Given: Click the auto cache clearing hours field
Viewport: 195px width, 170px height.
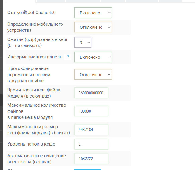Looking at the screenshot, I should tap(91, 158).
